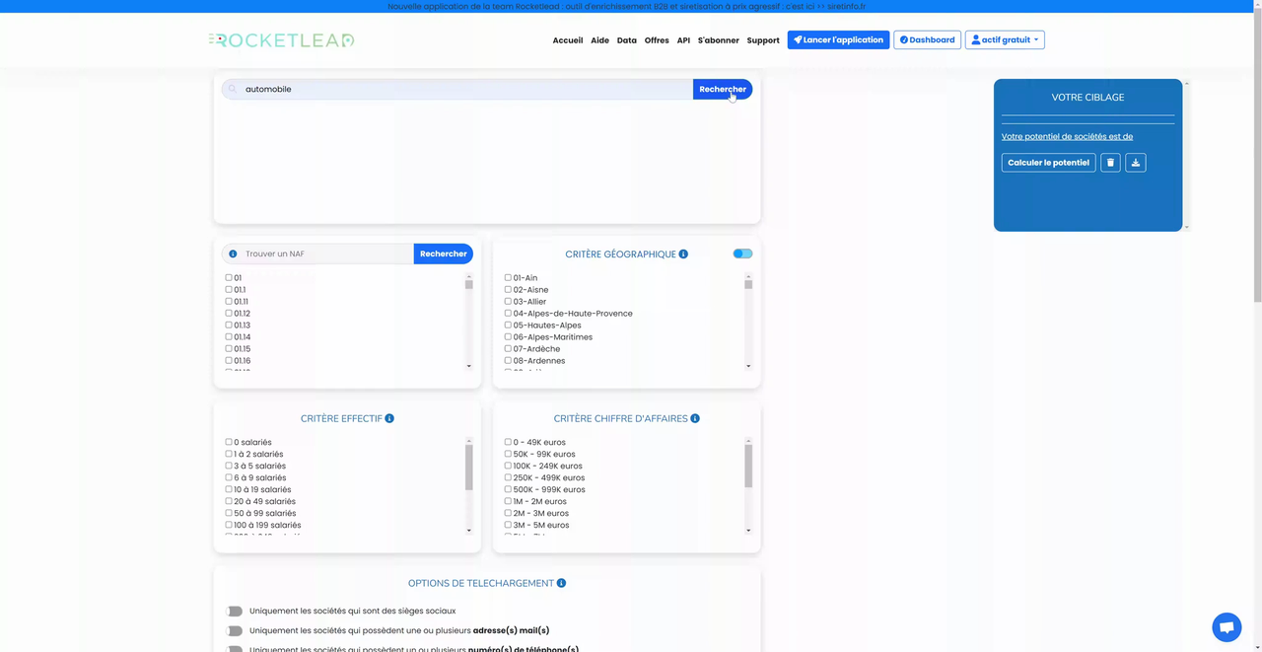
Task: Open the Data menu item
Action: point(627,40)
